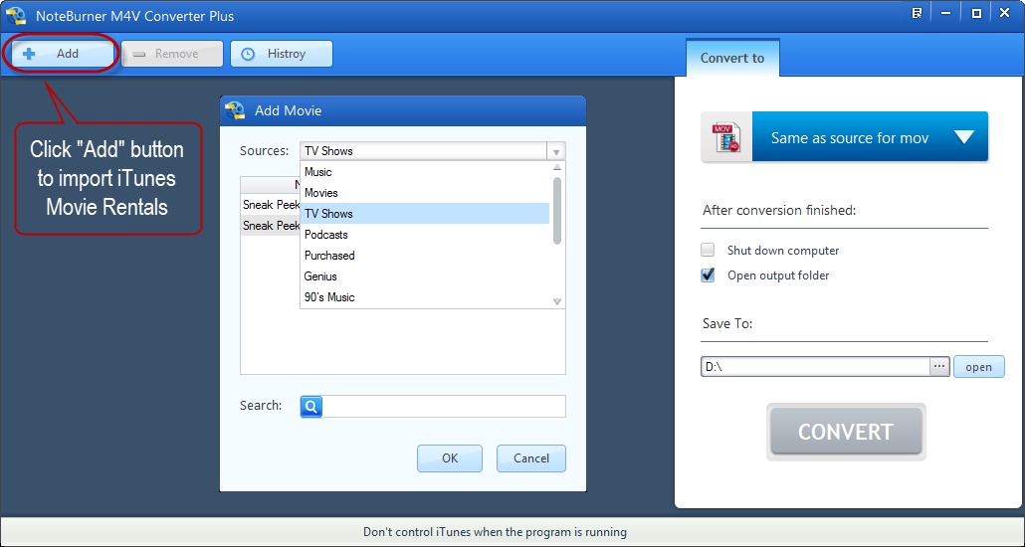This screenshot has height=547, width=1025.
Task: Uncheck Open output folder checkbox
Action: click(708, 275)
